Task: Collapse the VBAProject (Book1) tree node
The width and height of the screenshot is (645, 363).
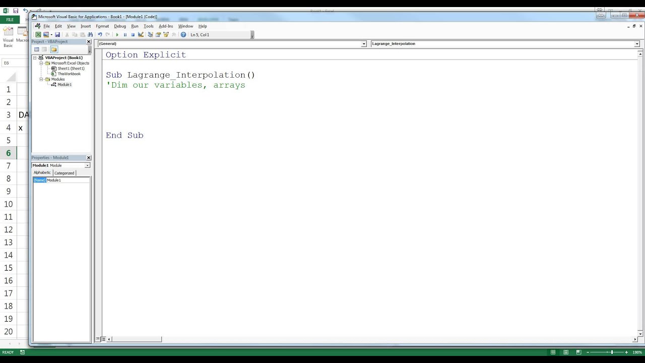Action: point(35,58)
